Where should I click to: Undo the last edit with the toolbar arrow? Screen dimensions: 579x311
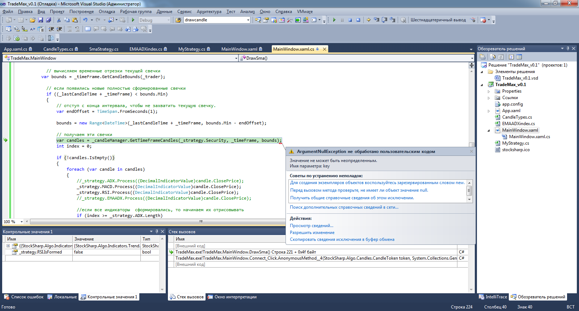(x=85, y=20)
